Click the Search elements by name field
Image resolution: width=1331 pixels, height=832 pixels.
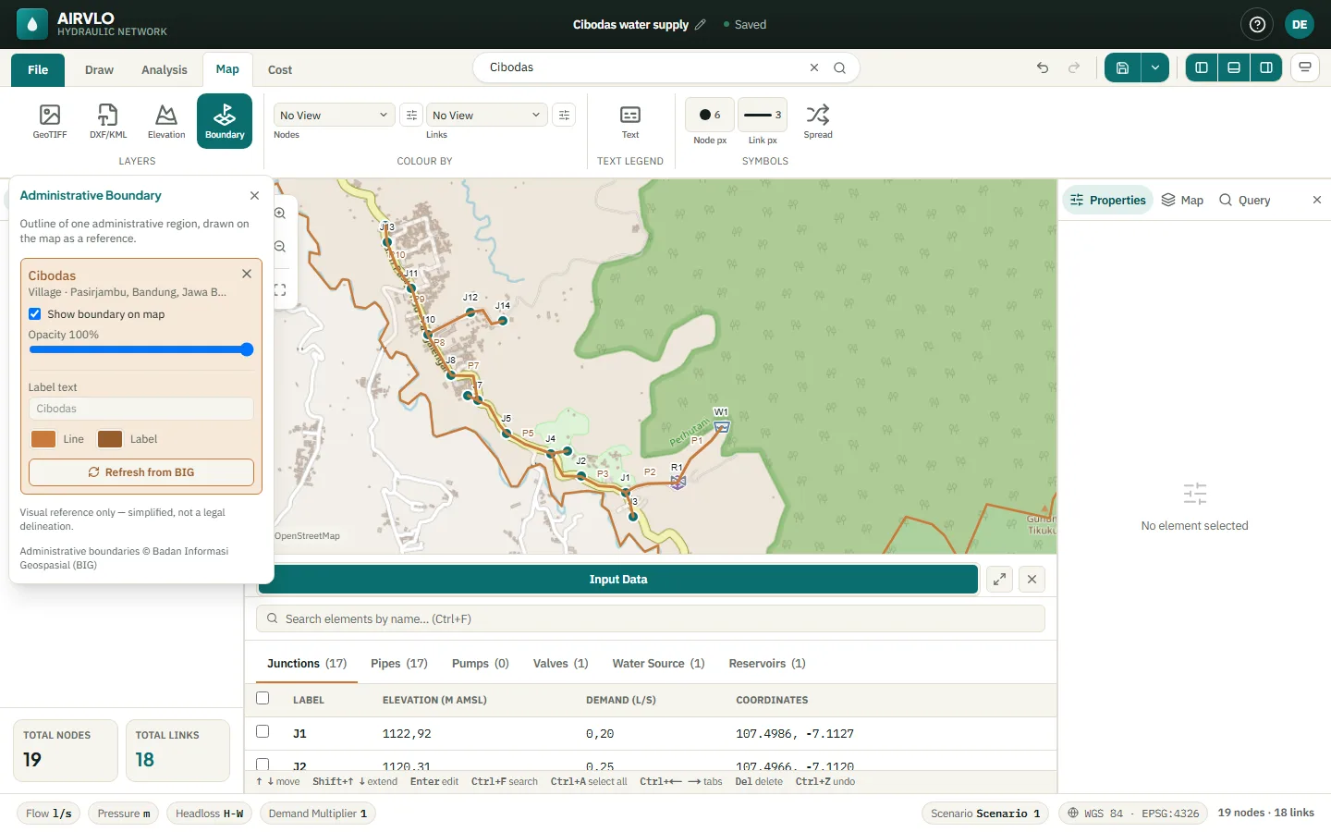tap(651, 619)
